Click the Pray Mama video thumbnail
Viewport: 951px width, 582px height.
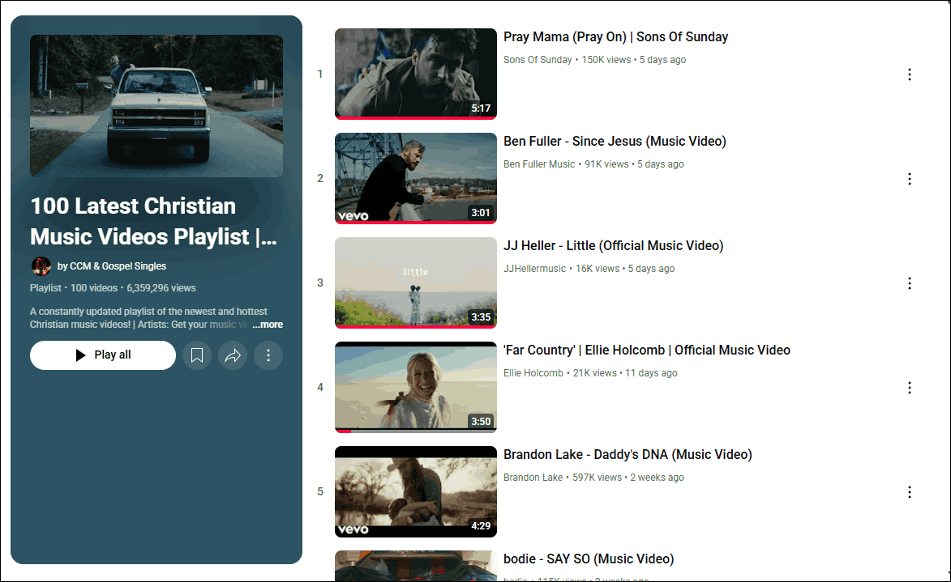tap(415, 74)
